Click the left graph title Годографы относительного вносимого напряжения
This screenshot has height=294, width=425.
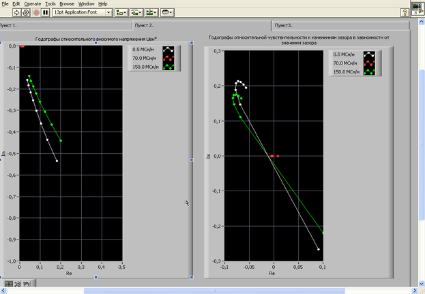click(96, 39)
